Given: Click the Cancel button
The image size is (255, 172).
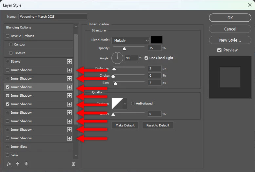Looking at the screenshot, I should 230,29.
